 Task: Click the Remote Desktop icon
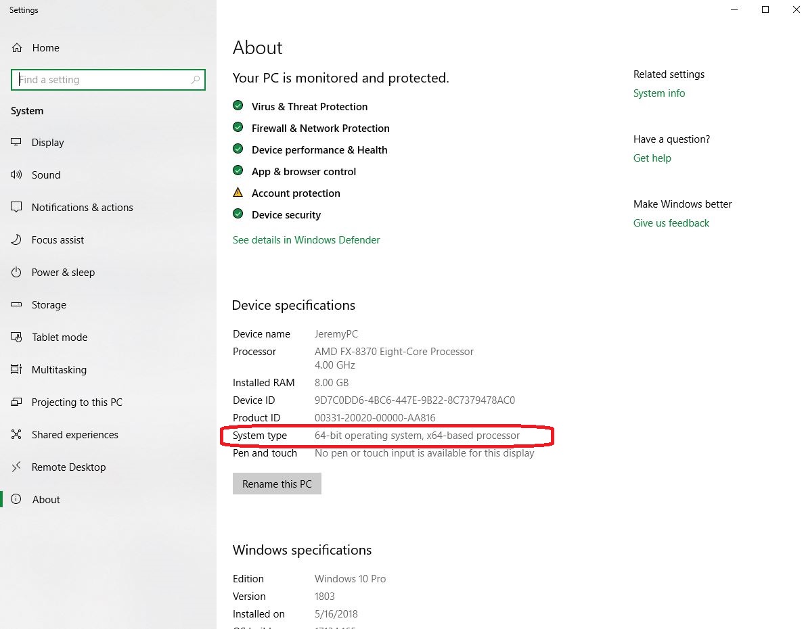[x=17, y=467]
